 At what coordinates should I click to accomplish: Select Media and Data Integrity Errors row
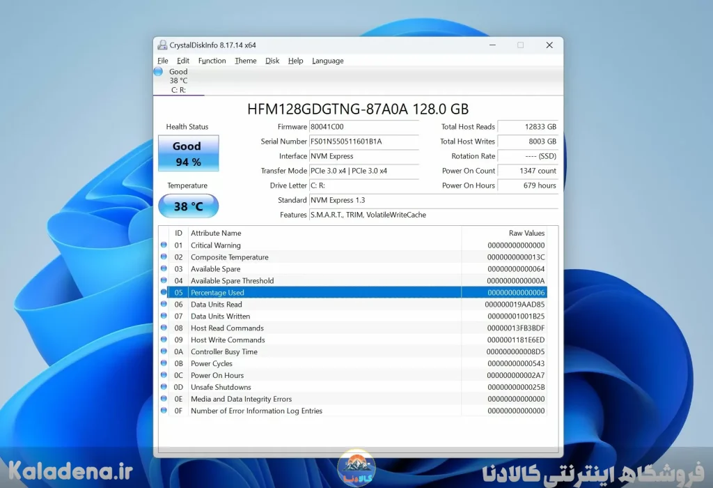pos(353,399)
